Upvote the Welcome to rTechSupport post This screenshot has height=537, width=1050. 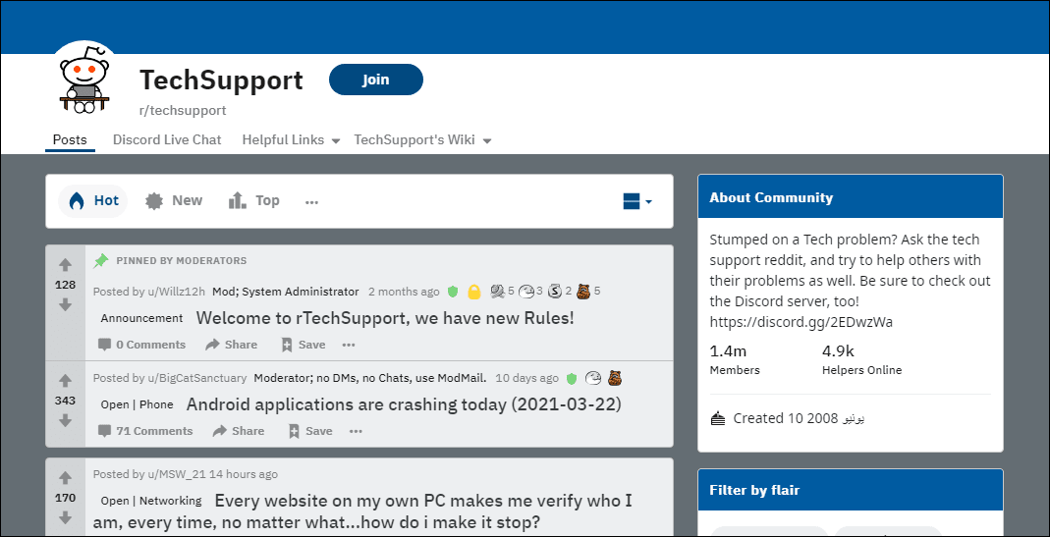[x=65, y=265]
